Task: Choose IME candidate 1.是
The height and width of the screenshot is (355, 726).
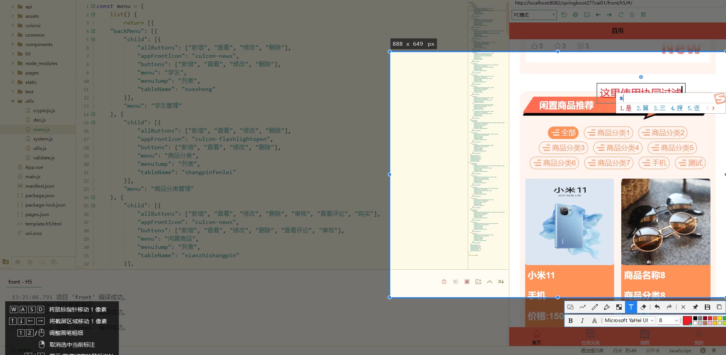Action: pos(626,108)
